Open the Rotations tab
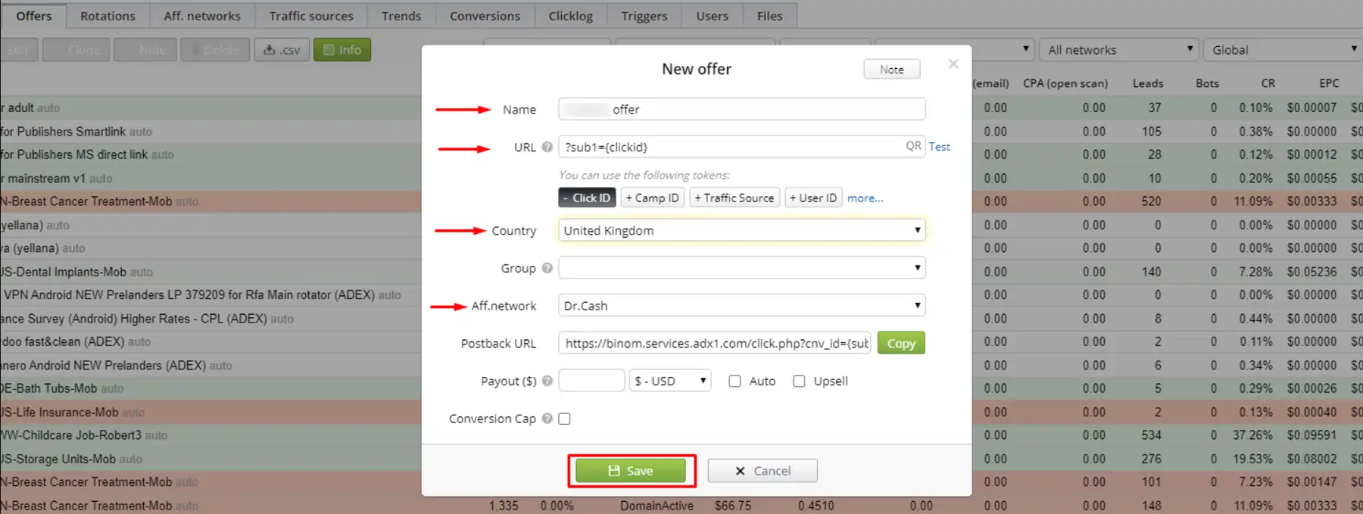This screenshot has width=1363, height=514. 108,16
